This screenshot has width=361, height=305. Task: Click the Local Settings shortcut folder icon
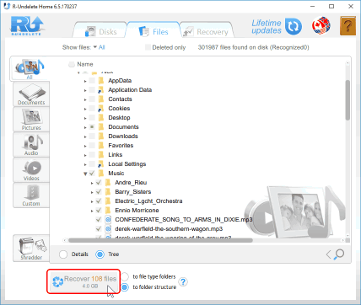click(101, 164)
